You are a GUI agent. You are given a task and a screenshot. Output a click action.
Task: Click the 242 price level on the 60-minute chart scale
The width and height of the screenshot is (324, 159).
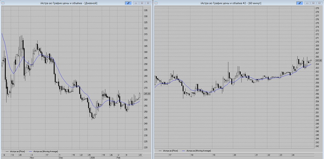(318, 146)
